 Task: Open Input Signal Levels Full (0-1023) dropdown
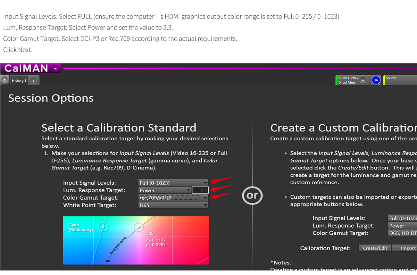tap(173, 183)
